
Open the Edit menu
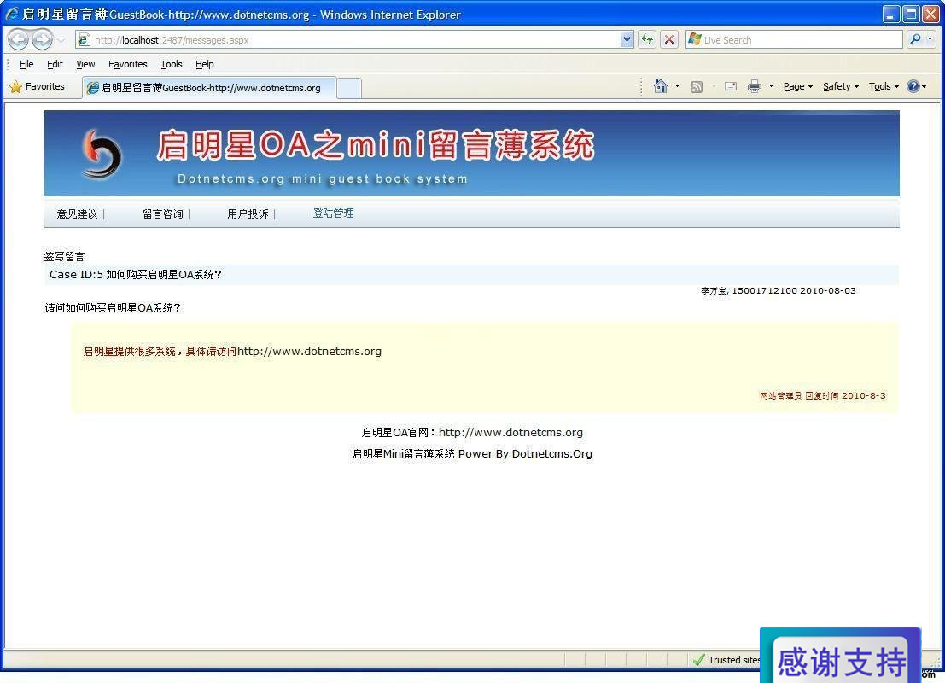[55, 64]
